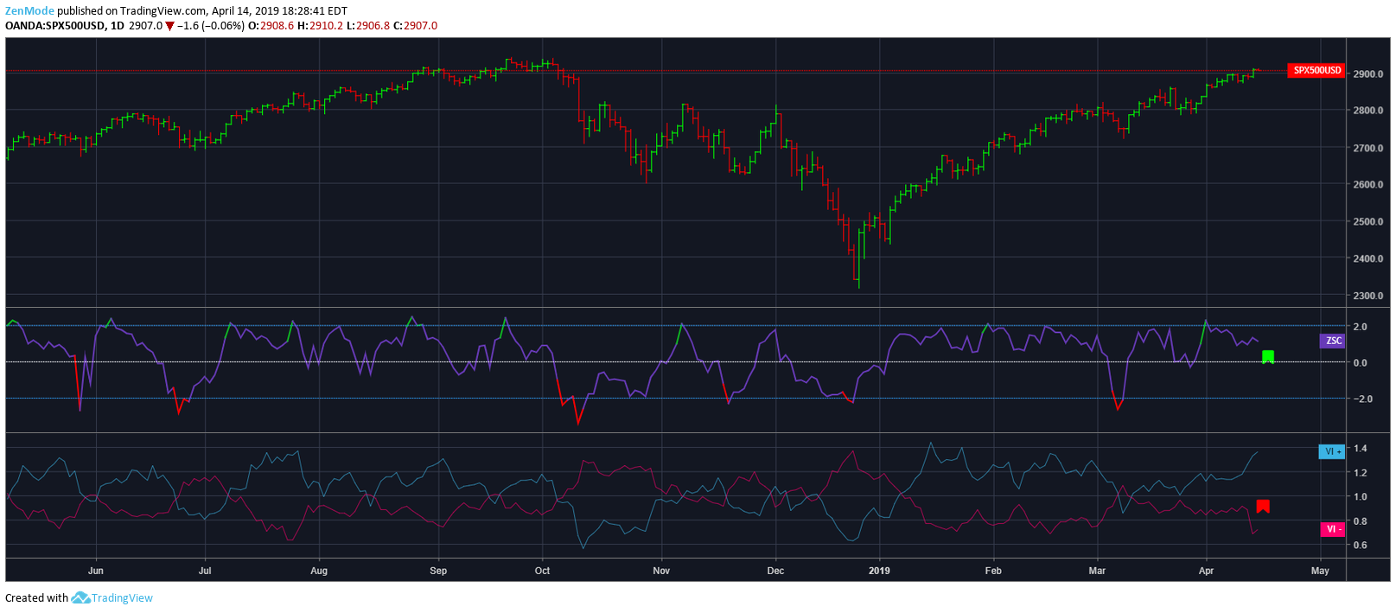
Task: Click the low value L:2906.8
Action: click(x=368, y=26)
